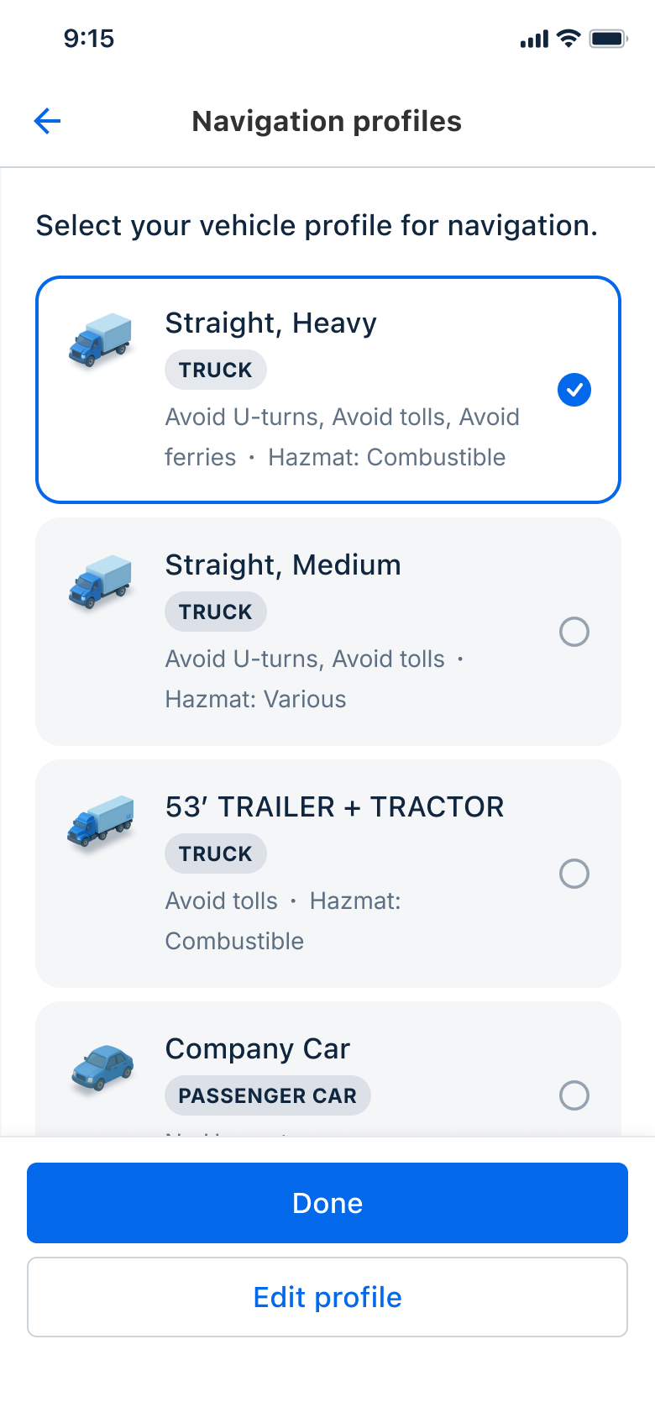
Task: Tap the Wi-Fi icon in the status bar
Action: coord(569,37)
